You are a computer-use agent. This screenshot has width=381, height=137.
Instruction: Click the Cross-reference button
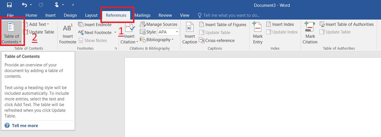pos(217,40)
